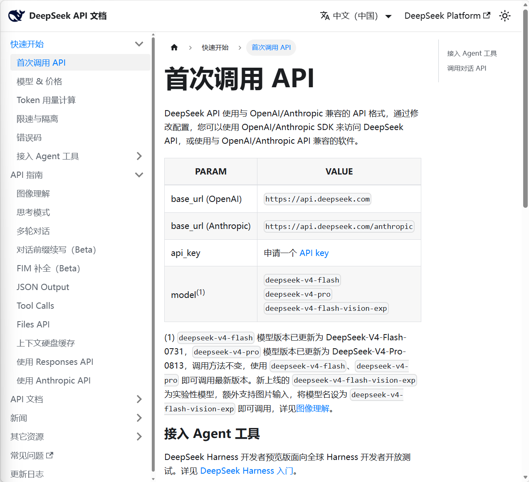The image size is (529, 482).
Task: Expand the 新闻 sidebar chevron
Action: [139, 418]
